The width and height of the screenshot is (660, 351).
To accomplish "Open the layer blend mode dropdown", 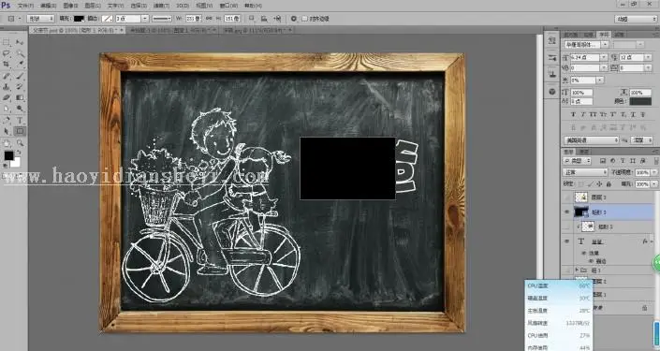I will [x=585, y=172].
